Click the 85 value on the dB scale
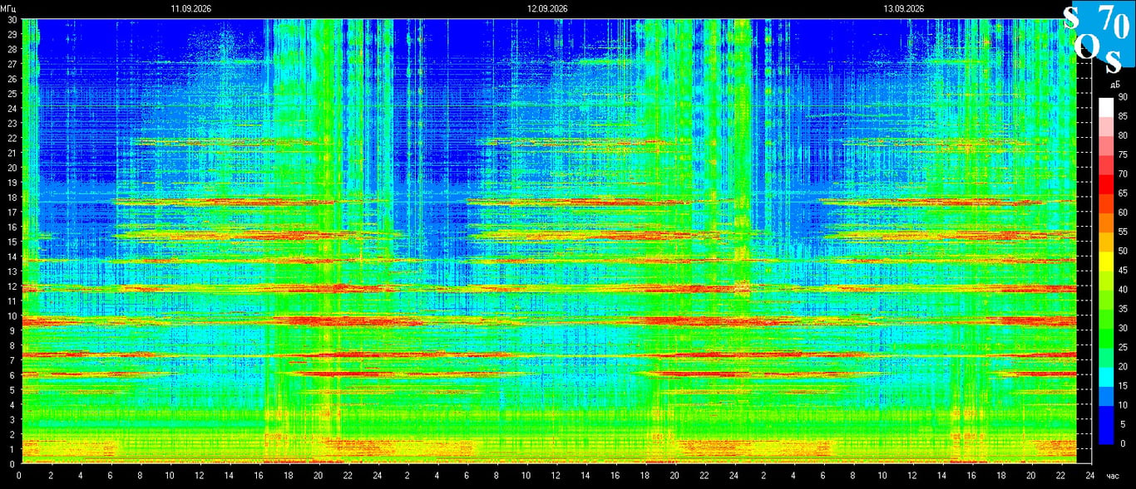The width and height of the screenshot is (1136, 489). pyautogui.click(x=1122, y=116)
